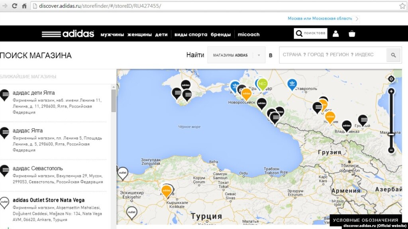The height and width of the screenshot is (229, 408).
Task: Click the store list scrollbar thumb
Action: click(x=114, y=101)
